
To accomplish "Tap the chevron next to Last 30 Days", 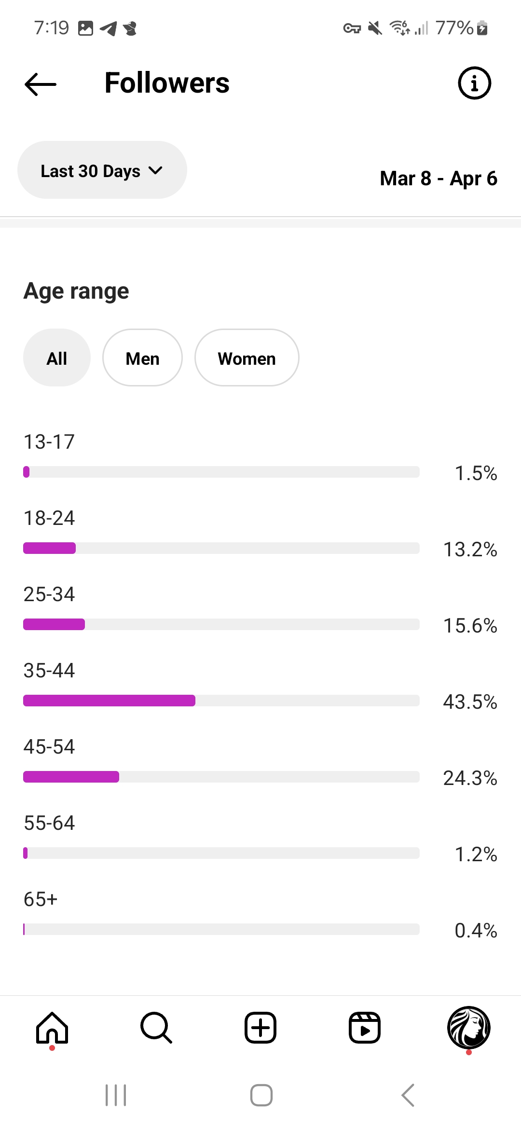I will tap(155, 170).
